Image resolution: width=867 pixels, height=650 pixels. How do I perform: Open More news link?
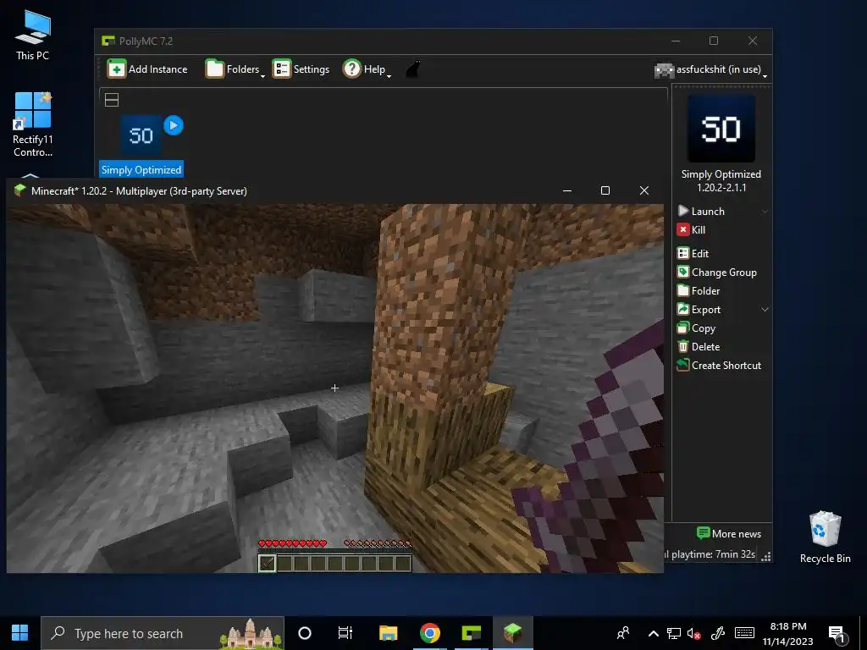(729, 534)
